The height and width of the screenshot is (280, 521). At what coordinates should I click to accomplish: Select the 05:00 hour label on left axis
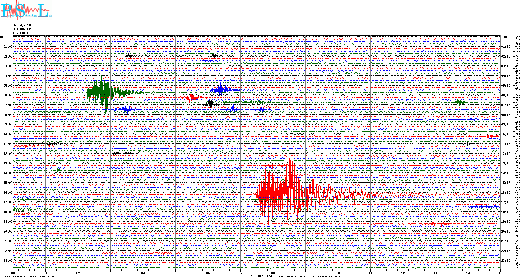8,86
